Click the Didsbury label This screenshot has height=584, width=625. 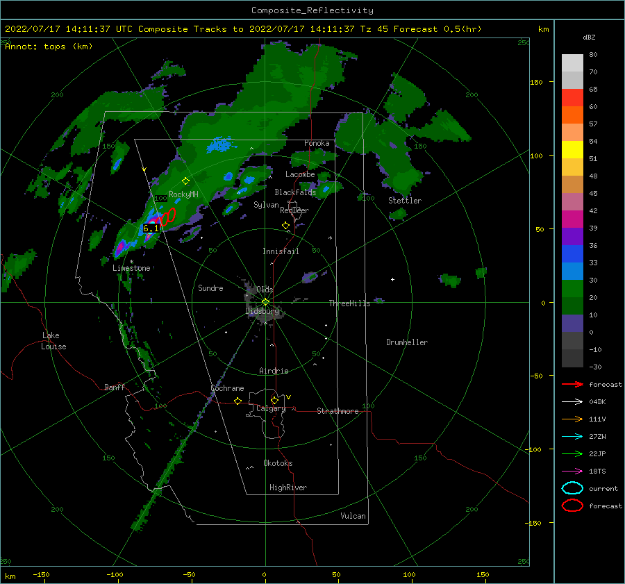[262, 311]
